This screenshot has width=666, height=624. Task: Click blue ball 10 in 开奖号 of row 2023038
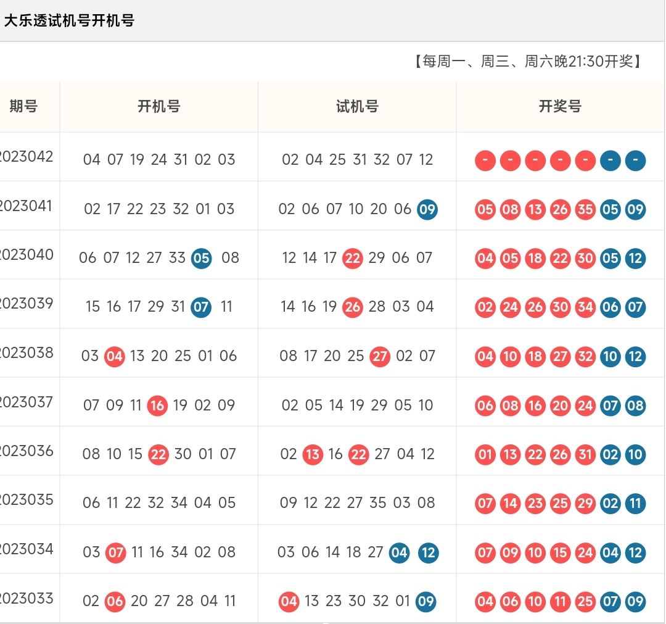610,356
